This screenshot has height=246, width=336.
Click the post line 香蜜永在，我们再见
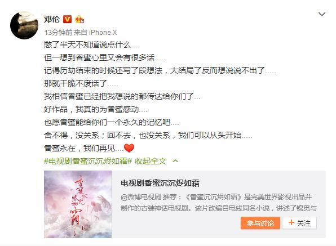pyautogui.click(x=83, y=148)
